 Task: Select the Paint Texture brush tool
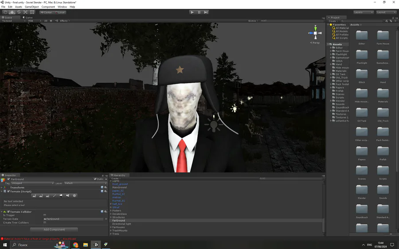[x=54, y=195]
